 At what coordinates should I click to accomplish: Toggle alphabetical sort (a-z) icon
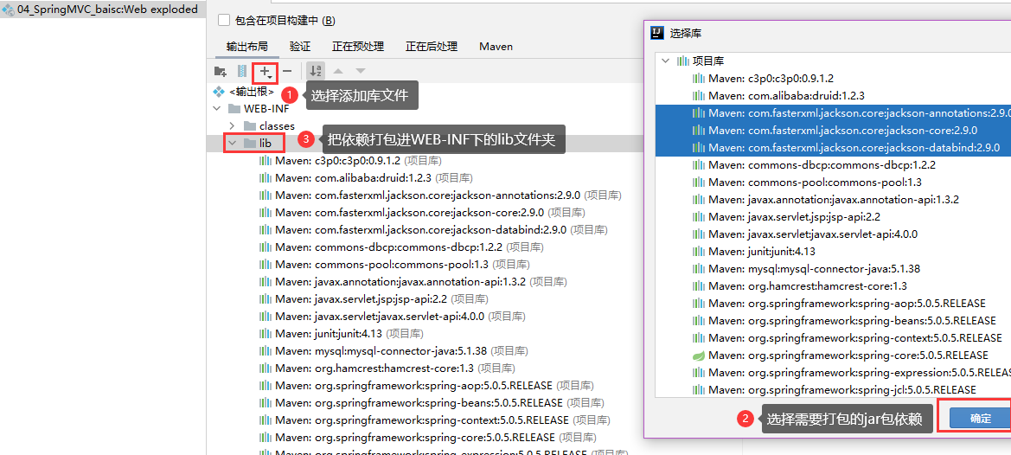317,71
